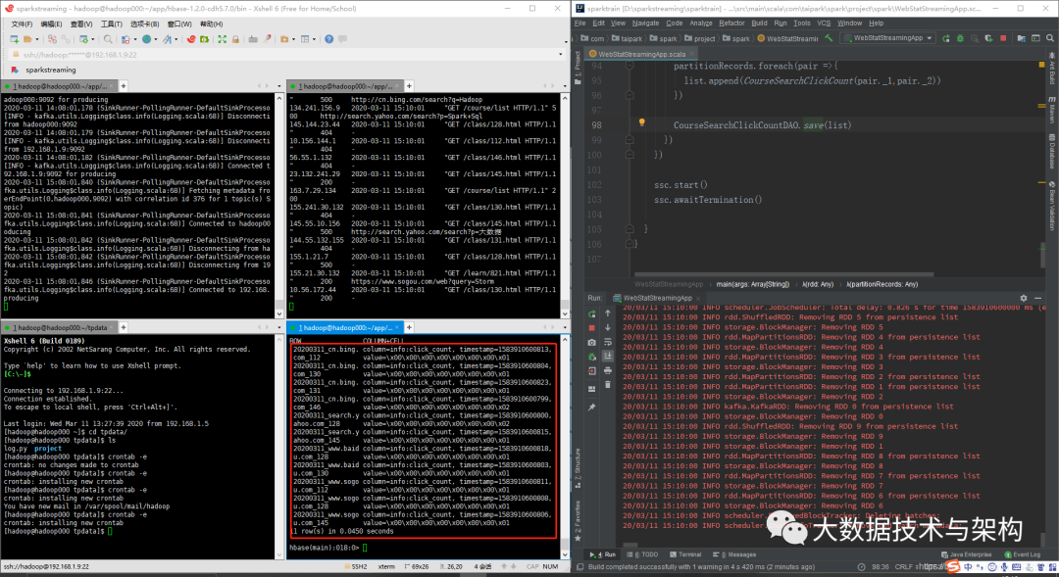Viewport: 1059px width, 577px height.
Task: Stop the running process in Run panel
Action: [x=592, y=327]
